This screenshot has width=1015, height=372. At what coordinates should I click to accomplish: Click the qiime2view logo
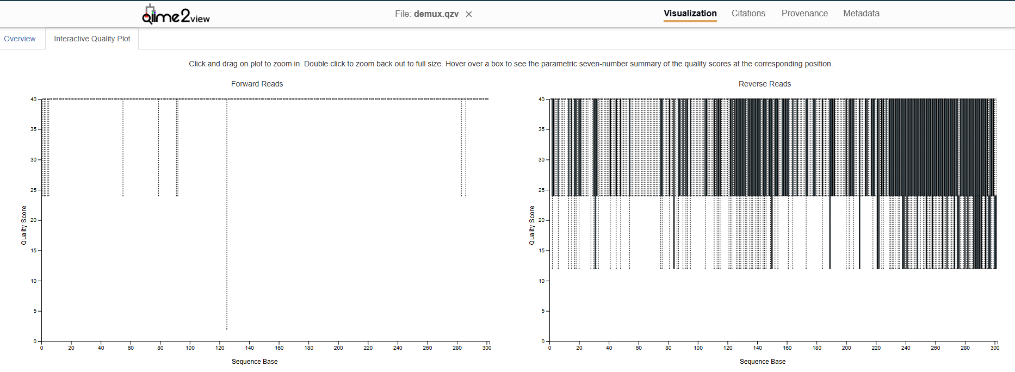176,15
